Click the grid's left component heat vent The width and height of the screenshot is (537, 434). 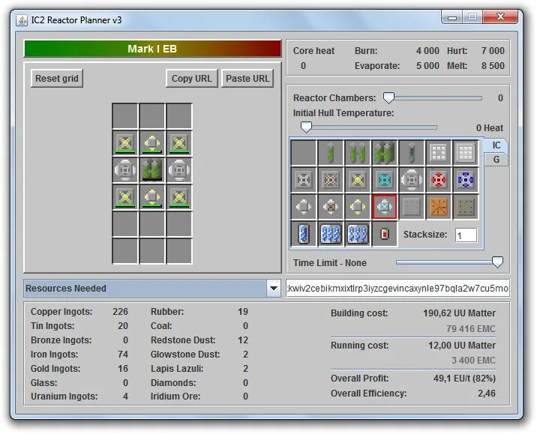125,169
